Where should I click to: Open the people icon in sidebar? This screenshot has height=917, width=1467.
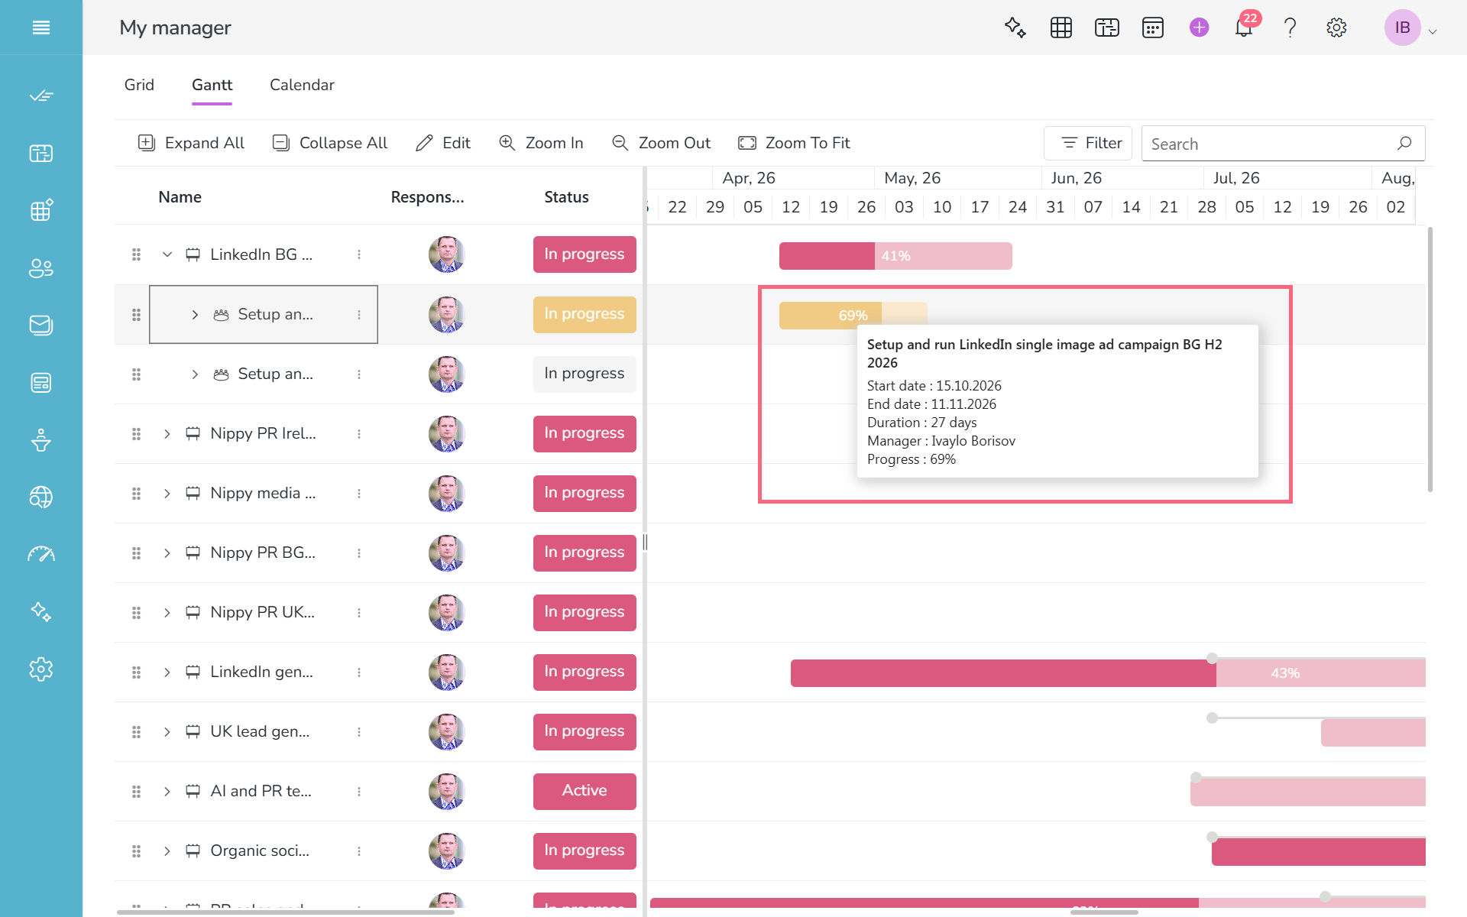[x=41, y=268]
